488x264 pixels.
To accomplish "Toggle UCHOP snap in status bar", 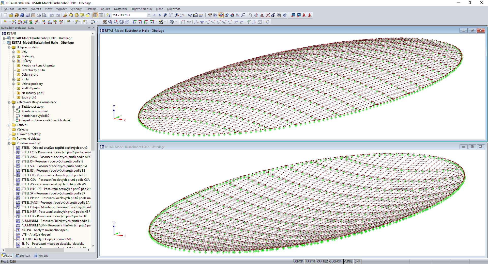I will pos(298,261).
